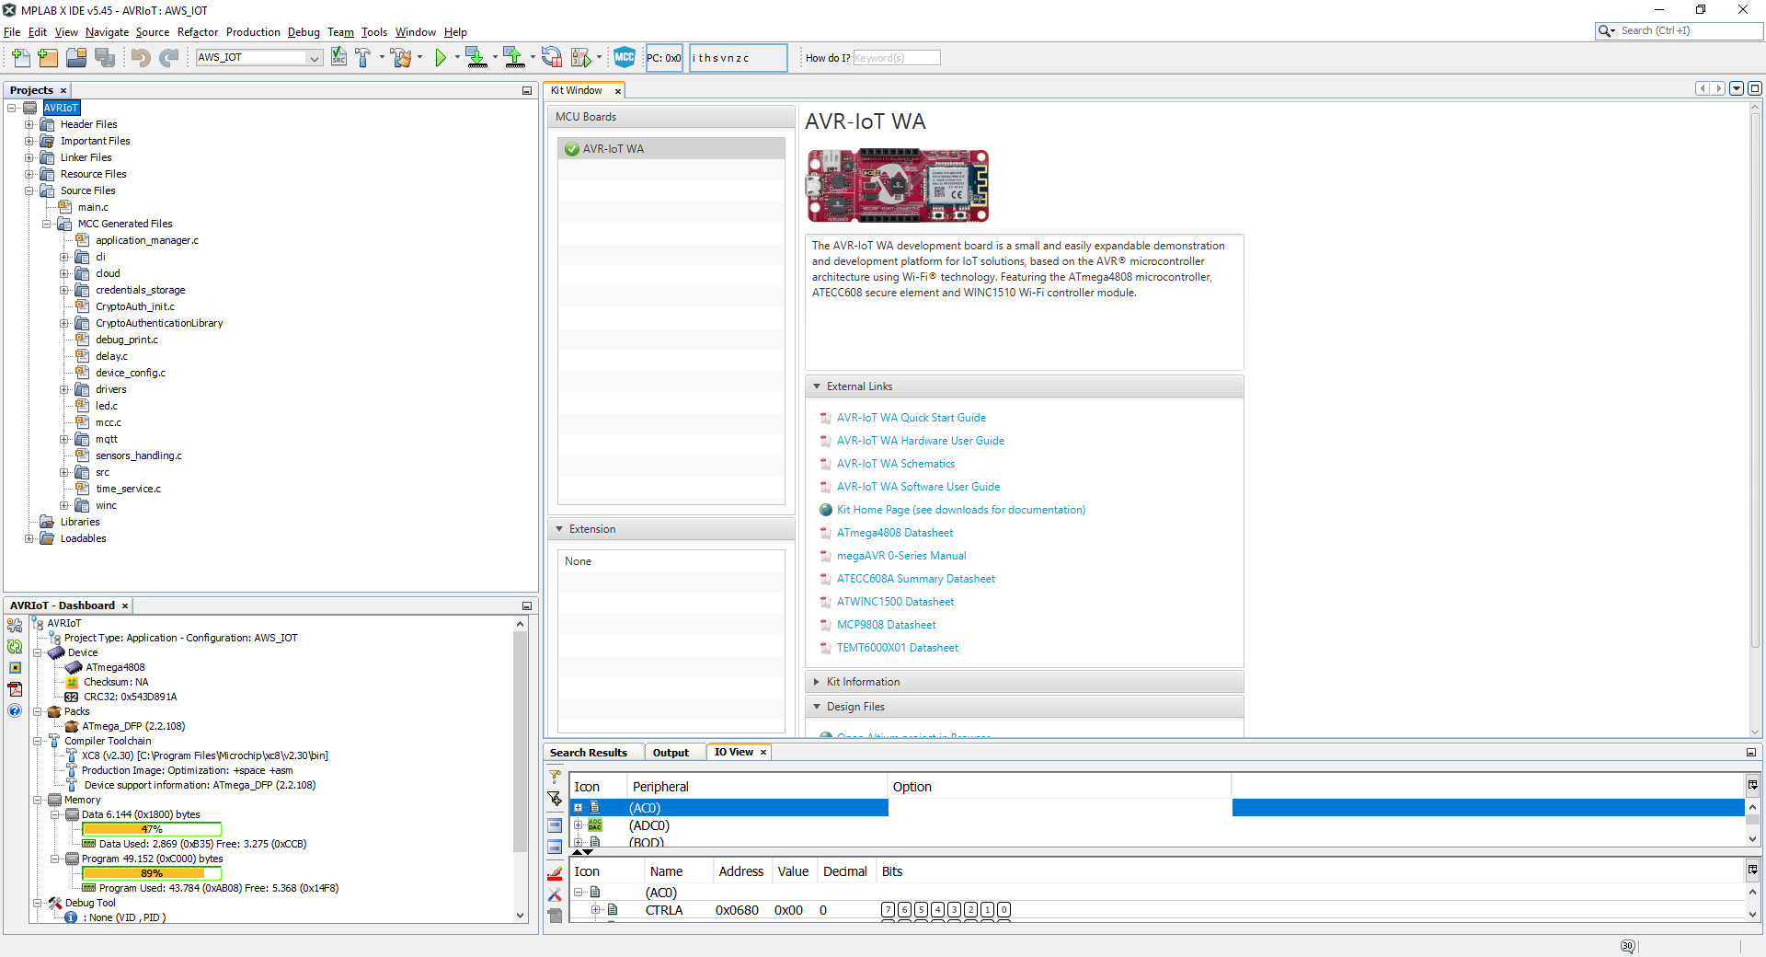Click the Search (Ctrl+I) box
The image size is (1766, 957).
click(1679, 30)
